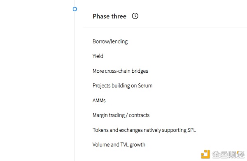Select Tokens and exchanges natively supporting SPL
This screenshot has width=247, height=161.
pyautogui.click(x=144, y=130)
